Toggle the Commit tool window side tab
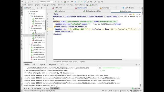This screenshot has height=92, width=164. (x=22, y=33)
